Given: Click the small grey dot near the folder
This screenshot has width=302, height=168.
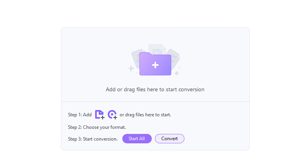Looking at the screenshot, I should (x=177, y=73).
